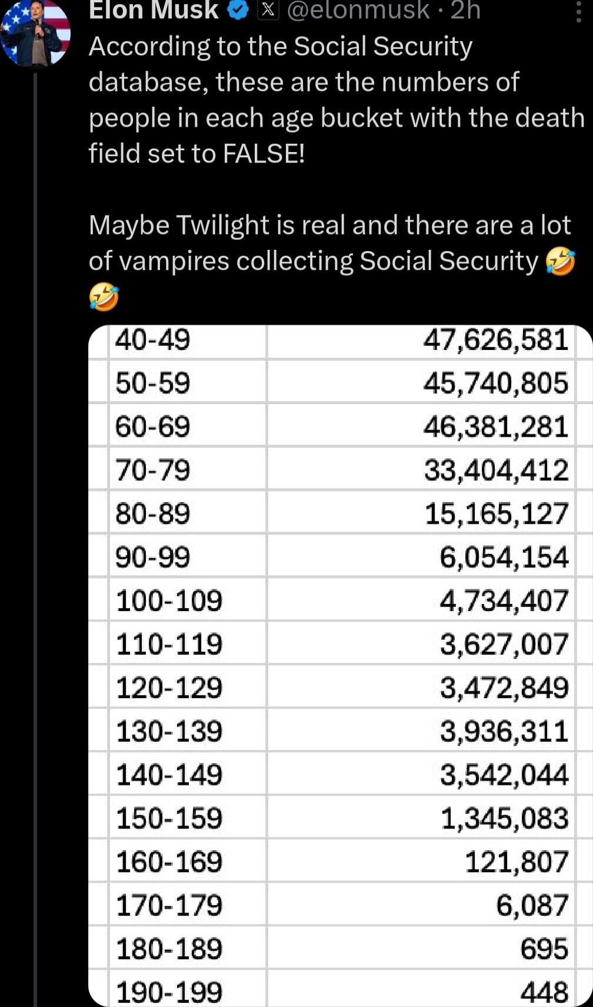Tap the 40-49 age bucket cell

[188, 341]
